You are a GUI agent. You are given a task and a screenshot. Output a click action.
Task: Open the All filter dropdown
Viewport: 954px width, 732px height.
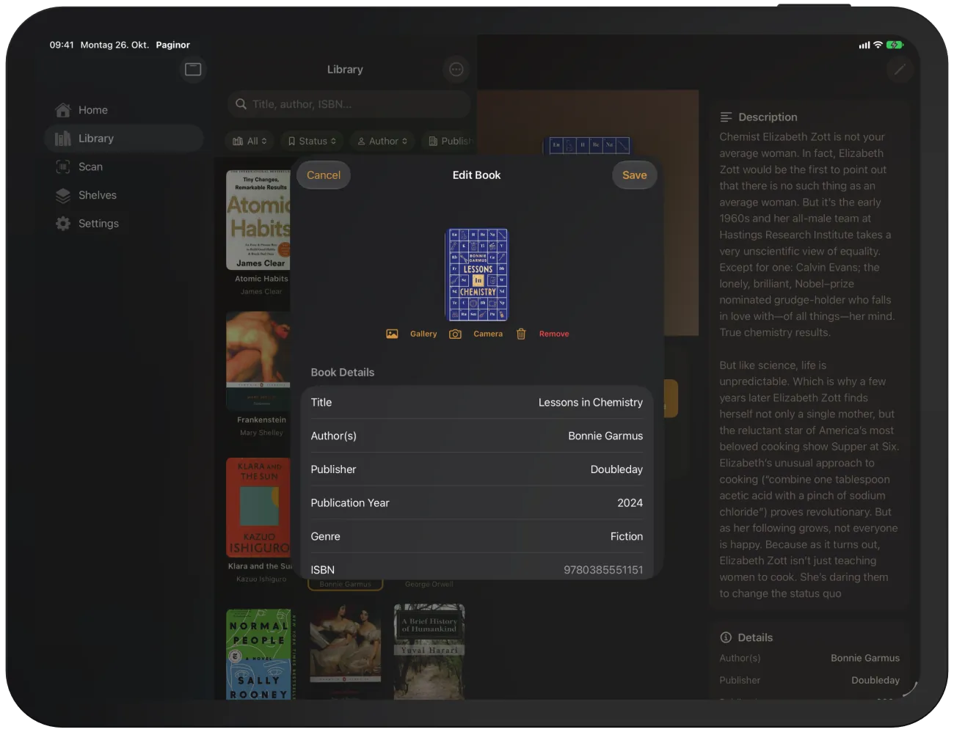[x=250, y=142]
